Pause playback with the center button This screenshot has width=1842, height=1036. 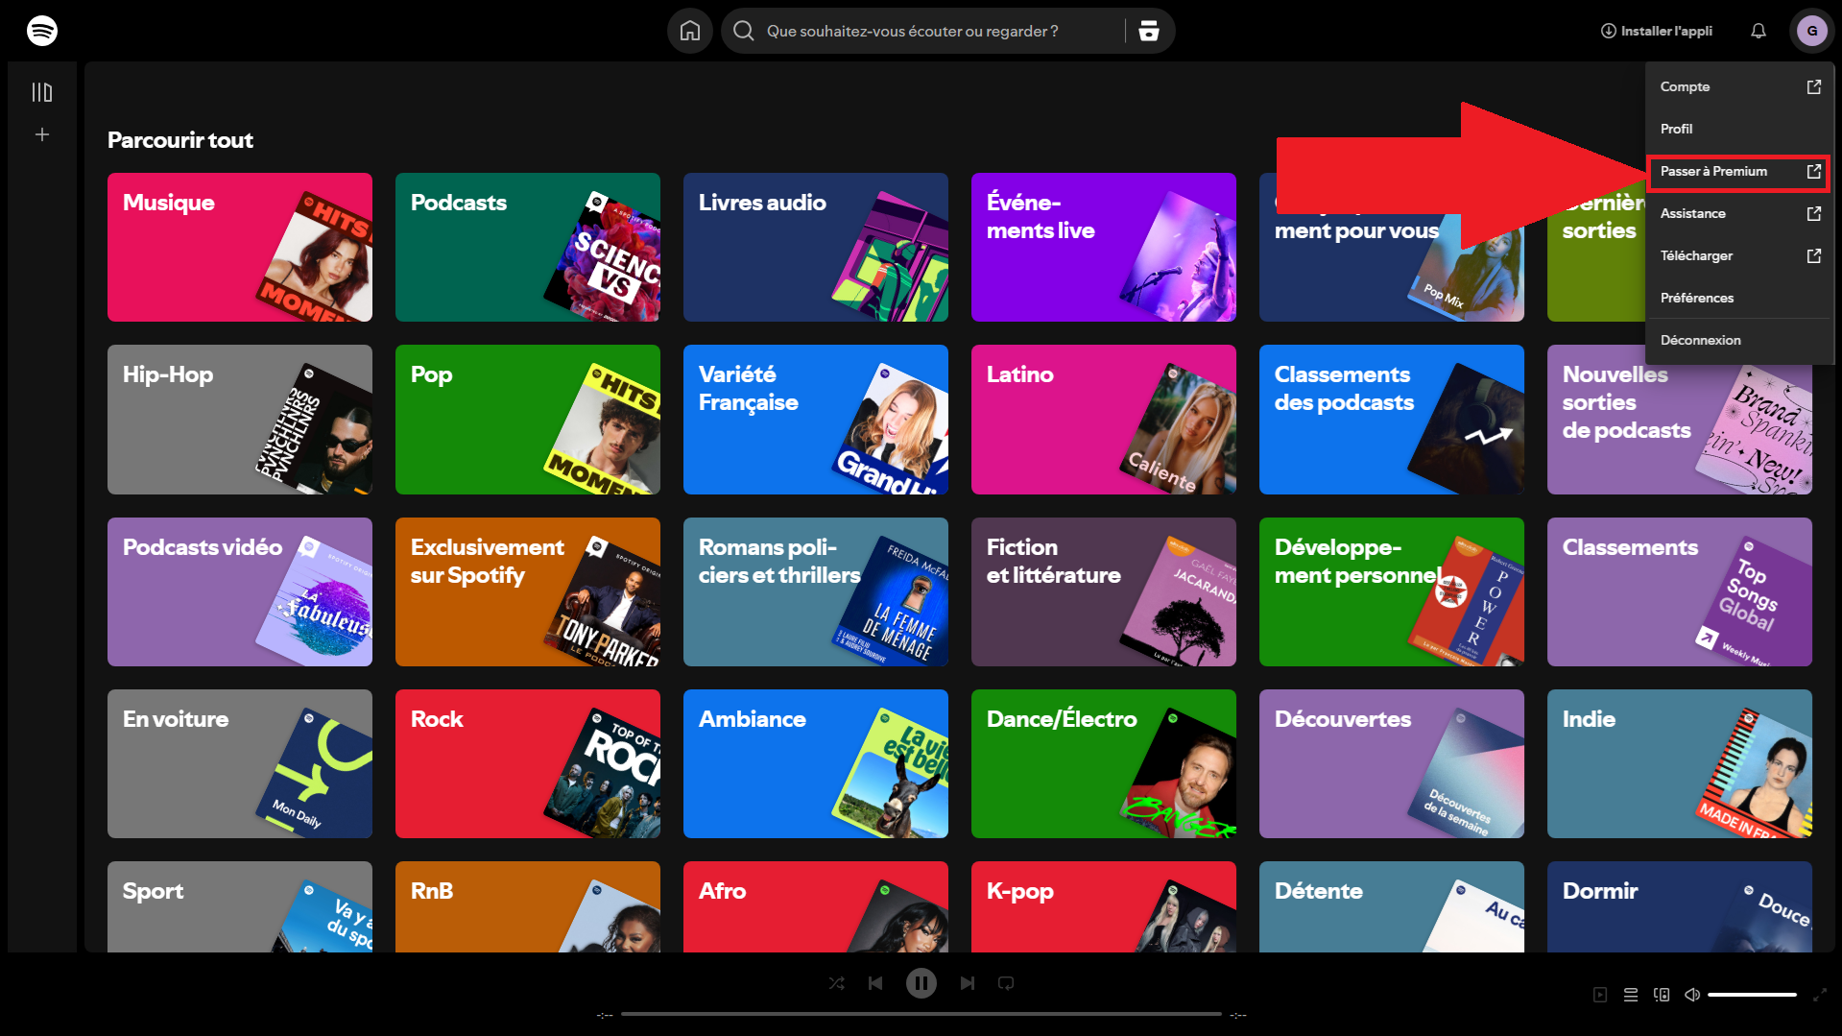(921, 983)
